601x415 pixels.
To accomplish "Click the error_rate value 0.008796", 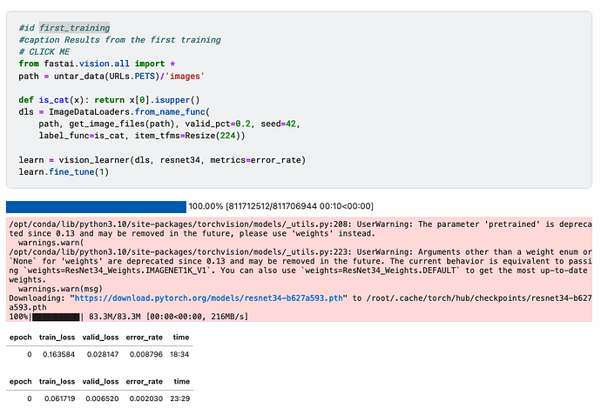I will 145,355.
